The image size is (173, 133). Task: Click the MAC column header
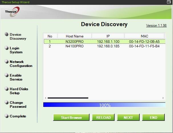coord(144,36)
